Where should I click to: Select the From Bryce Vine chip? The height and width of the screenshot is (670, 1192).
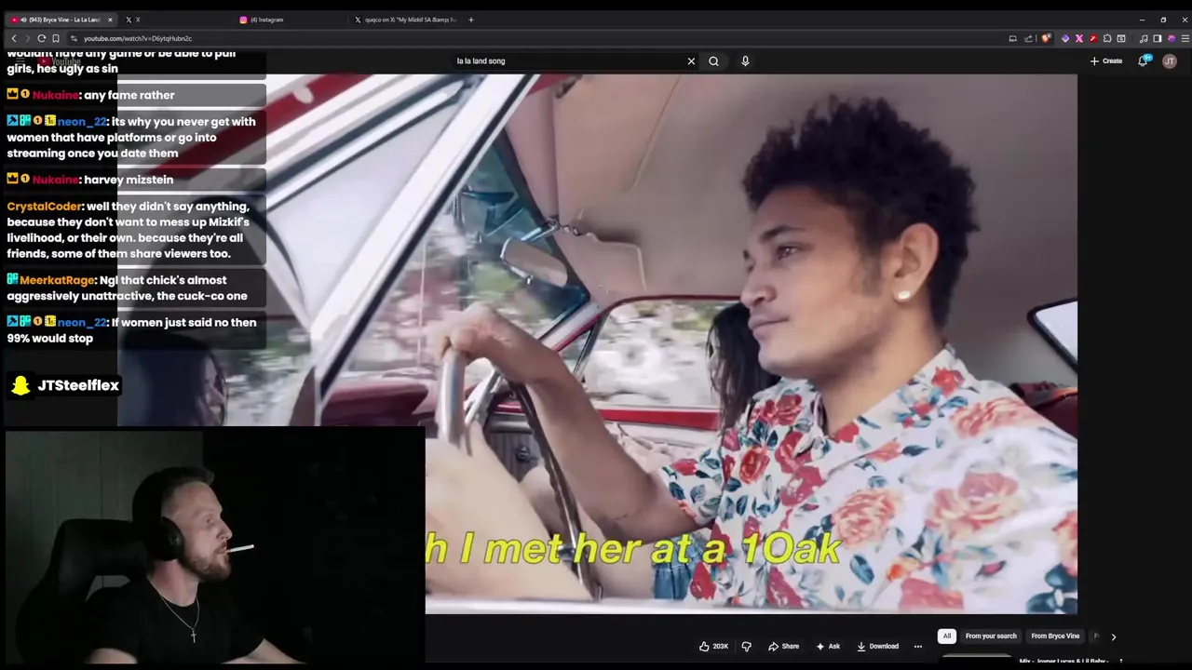tap(1055, 636)
